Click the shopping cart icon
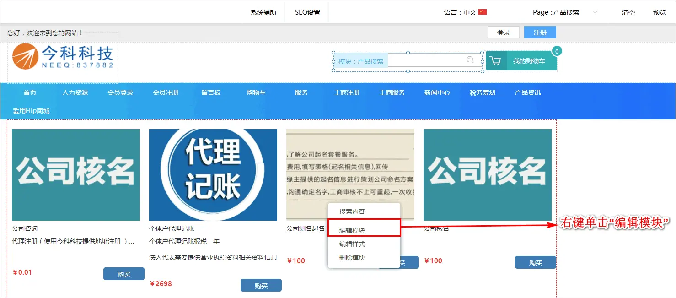The image size is (676, 298). tap(495, 61)
